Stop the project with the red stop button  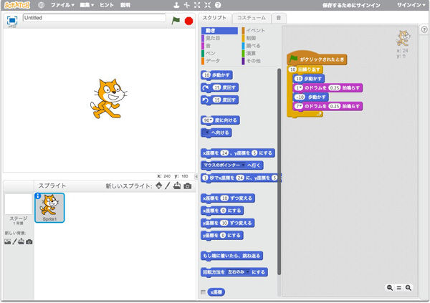pyautogui.click(x=188, y=21)
